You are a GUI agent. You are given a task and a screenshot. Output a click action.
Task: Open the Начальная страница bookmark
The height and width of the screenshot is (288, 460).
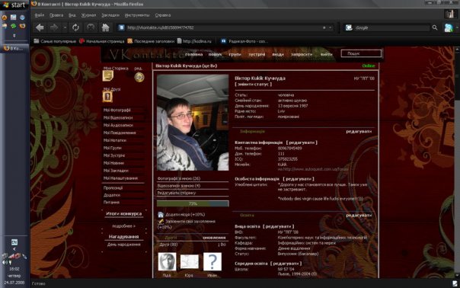coord(102,41)
